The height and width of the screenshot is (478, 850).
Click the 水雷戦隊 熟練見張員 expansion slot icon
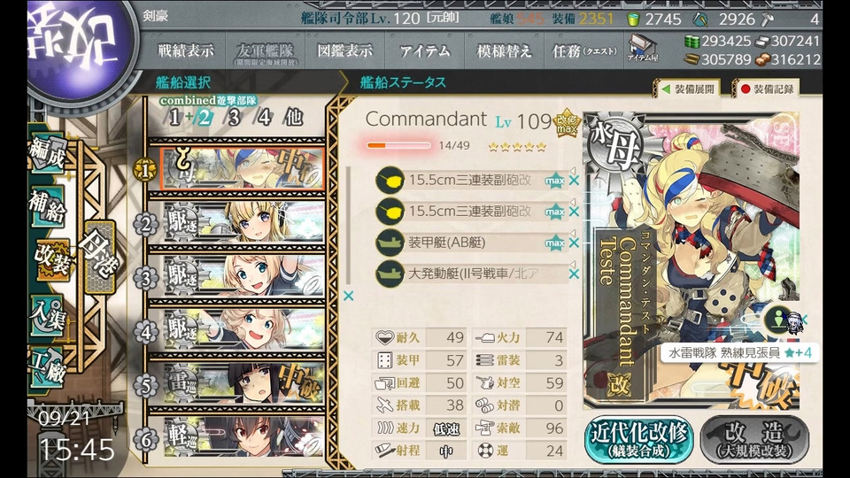781,320
